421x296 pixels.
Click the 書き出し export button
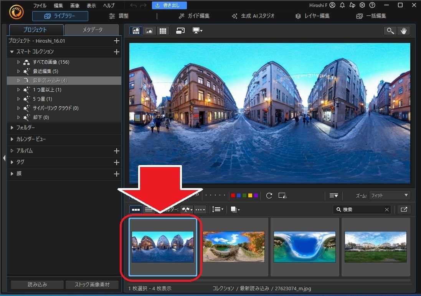(169, 5)
